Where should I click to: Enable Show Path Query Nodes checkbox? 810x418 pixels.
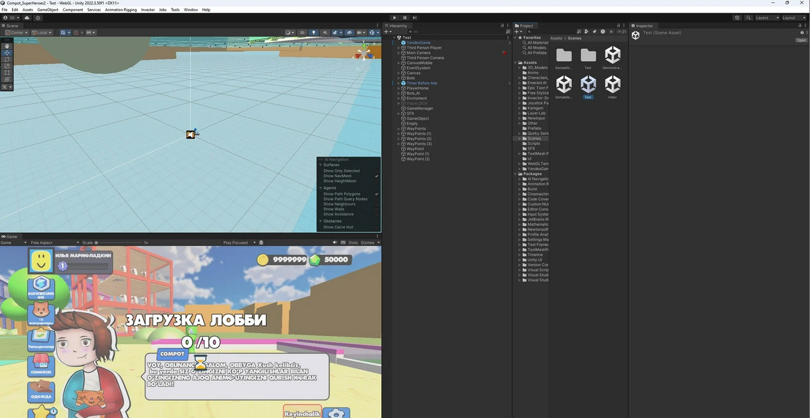point(376,199)
